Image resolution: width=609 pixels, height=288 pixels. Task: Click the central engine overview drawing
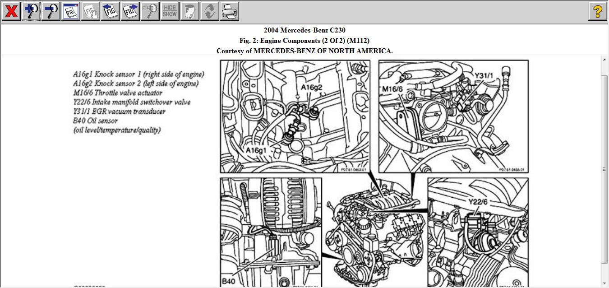[374, 232]
